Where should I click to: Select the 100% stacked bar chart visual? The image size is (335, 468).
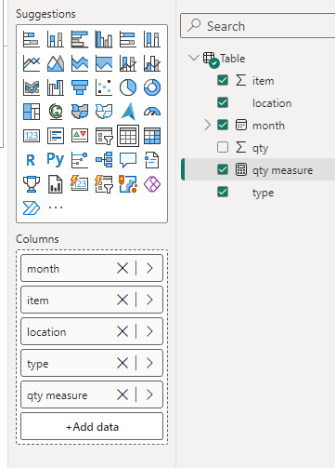coord(128,39)
